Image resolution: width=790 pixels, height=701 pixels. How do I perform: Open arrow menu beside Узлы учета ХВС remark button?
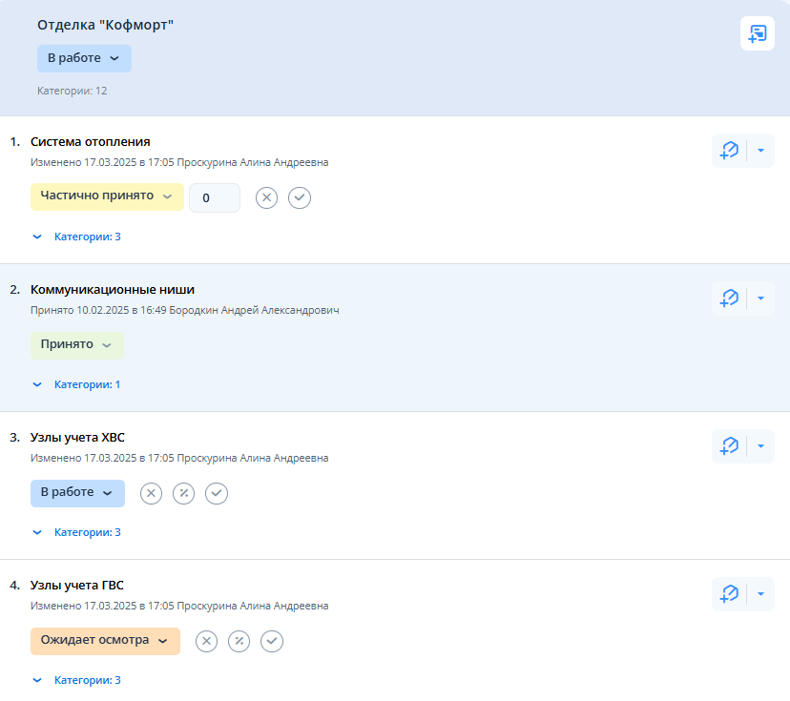[760, 446]
